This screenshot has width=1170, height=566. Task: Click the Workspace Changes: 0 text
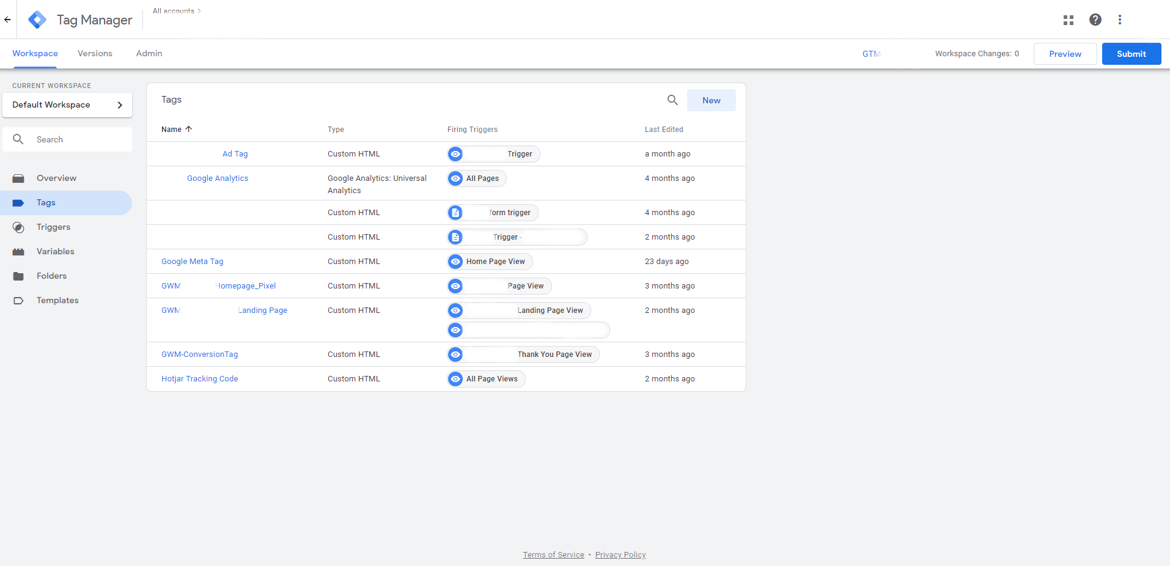(977, 54)
